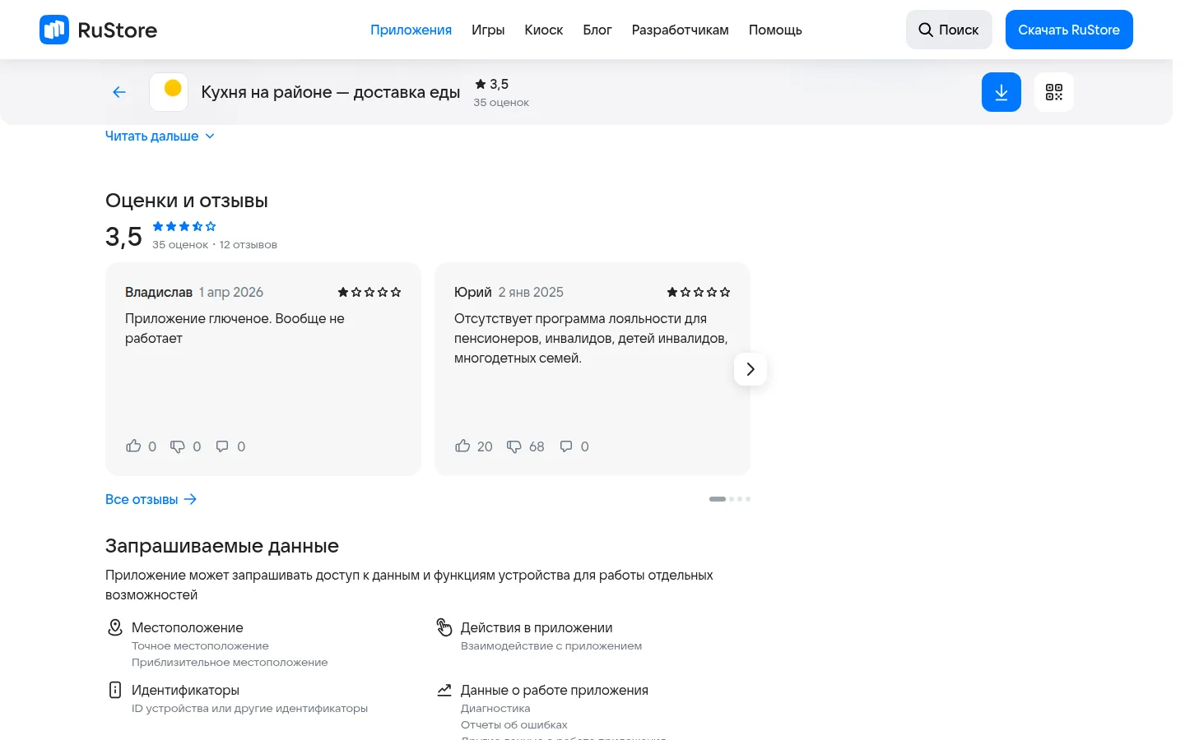Click the app title Кухня на районе

coord(331,92)
